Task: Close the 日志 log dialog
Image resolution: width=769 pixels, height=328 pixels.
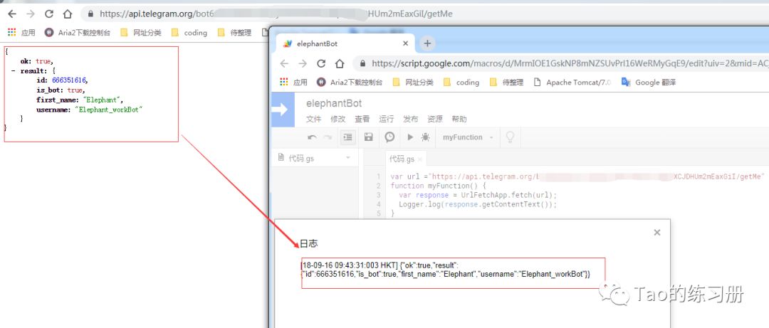Action: pos(657,233)
